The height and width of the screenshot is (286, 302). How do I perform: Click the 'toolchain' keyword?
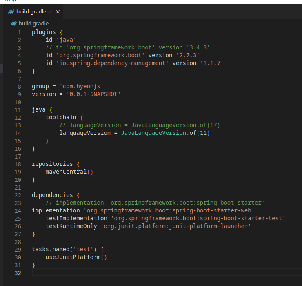pos(61,117)
